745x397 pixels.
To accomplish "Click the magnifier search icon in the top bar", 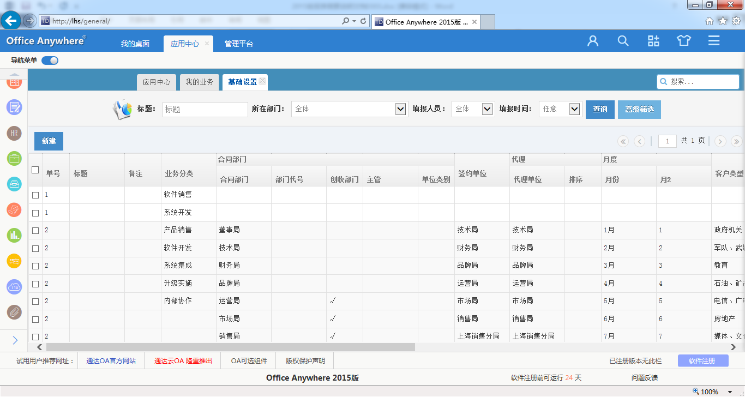I will pos(623,40).
